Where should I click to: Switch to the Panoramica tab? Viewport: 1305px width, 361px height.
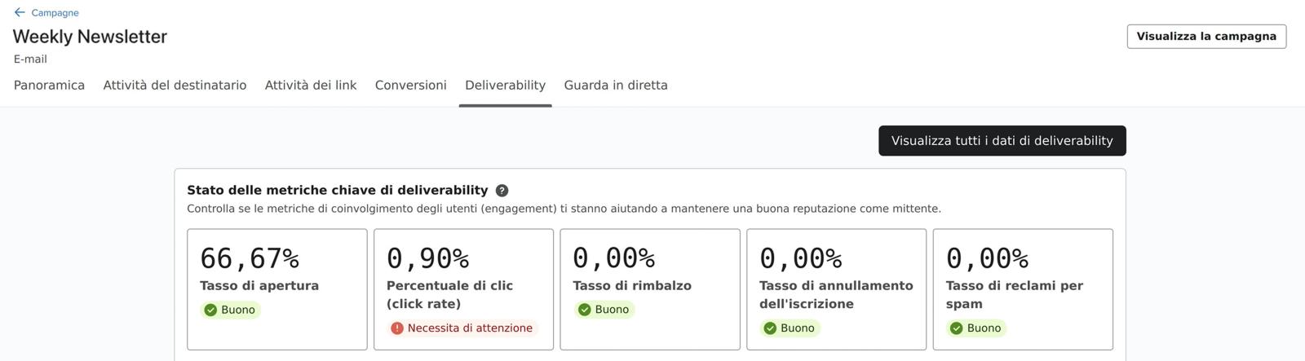point(49,85)
